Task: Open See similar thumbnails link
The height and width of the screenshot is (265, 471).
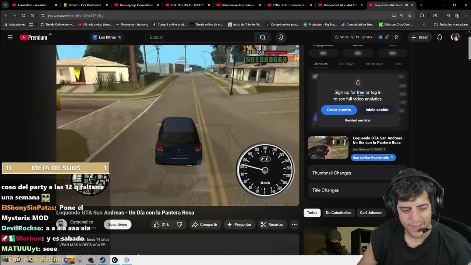Action: [x=373, y=158]
